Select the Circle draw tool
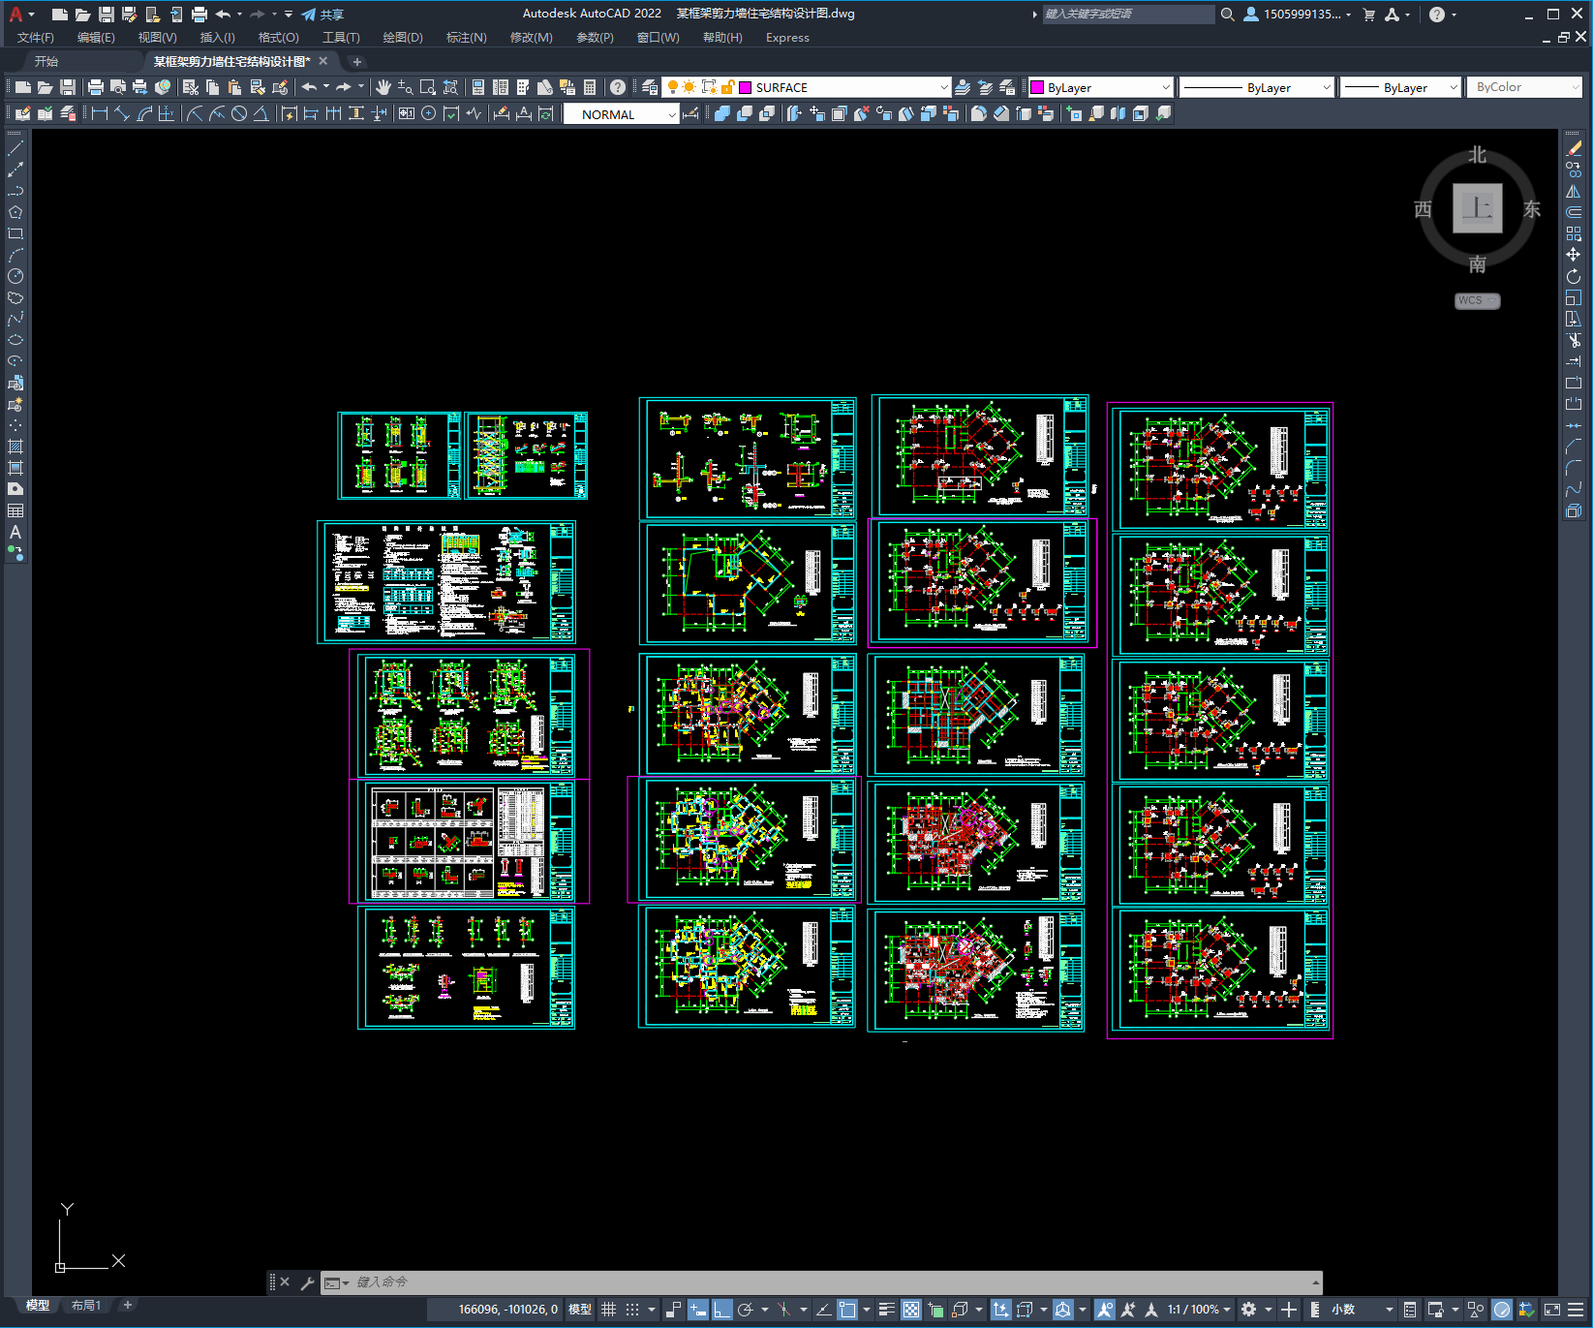 coord(15,276)
